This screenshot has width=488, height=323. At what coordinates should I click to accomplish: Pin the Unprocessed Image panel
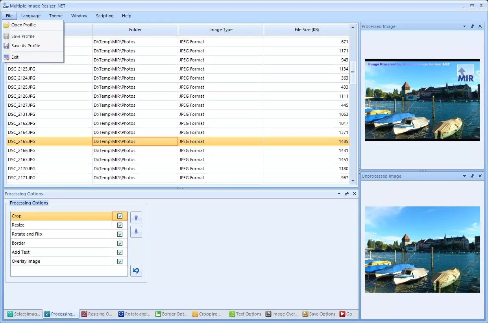point(472,176)
